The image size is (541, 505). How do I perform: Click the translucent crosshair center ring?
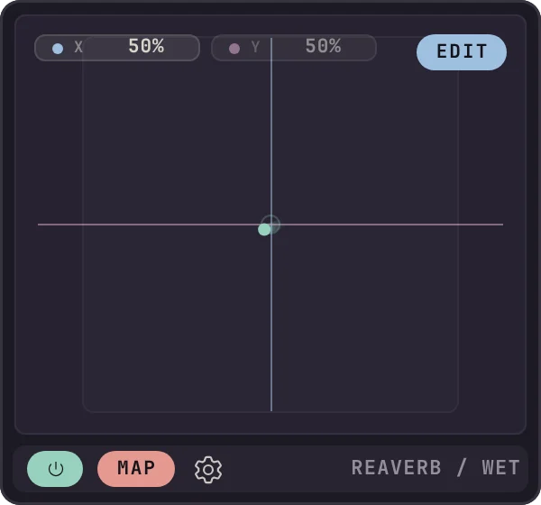click(270, 225)
